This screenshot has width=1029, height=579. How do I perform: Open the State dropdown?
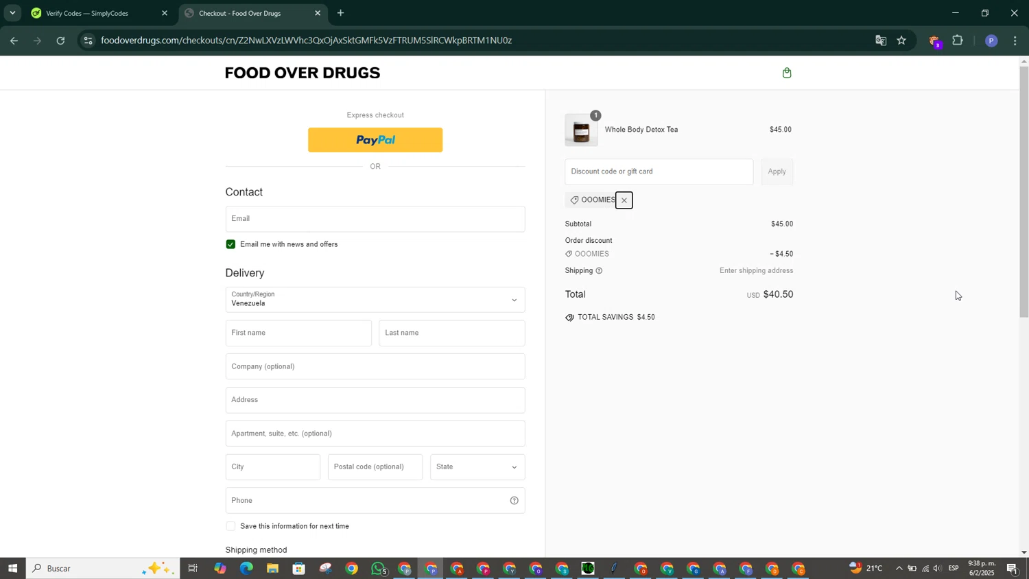pos(477,467)
